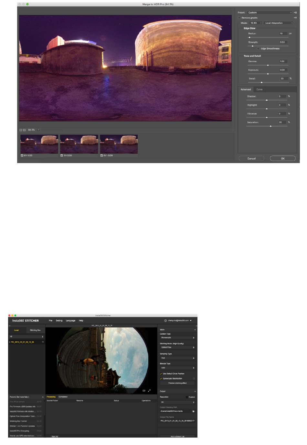Open the Preset Custom dropdown
Viewport: 307px width, 445px height.
pos(270,13)
